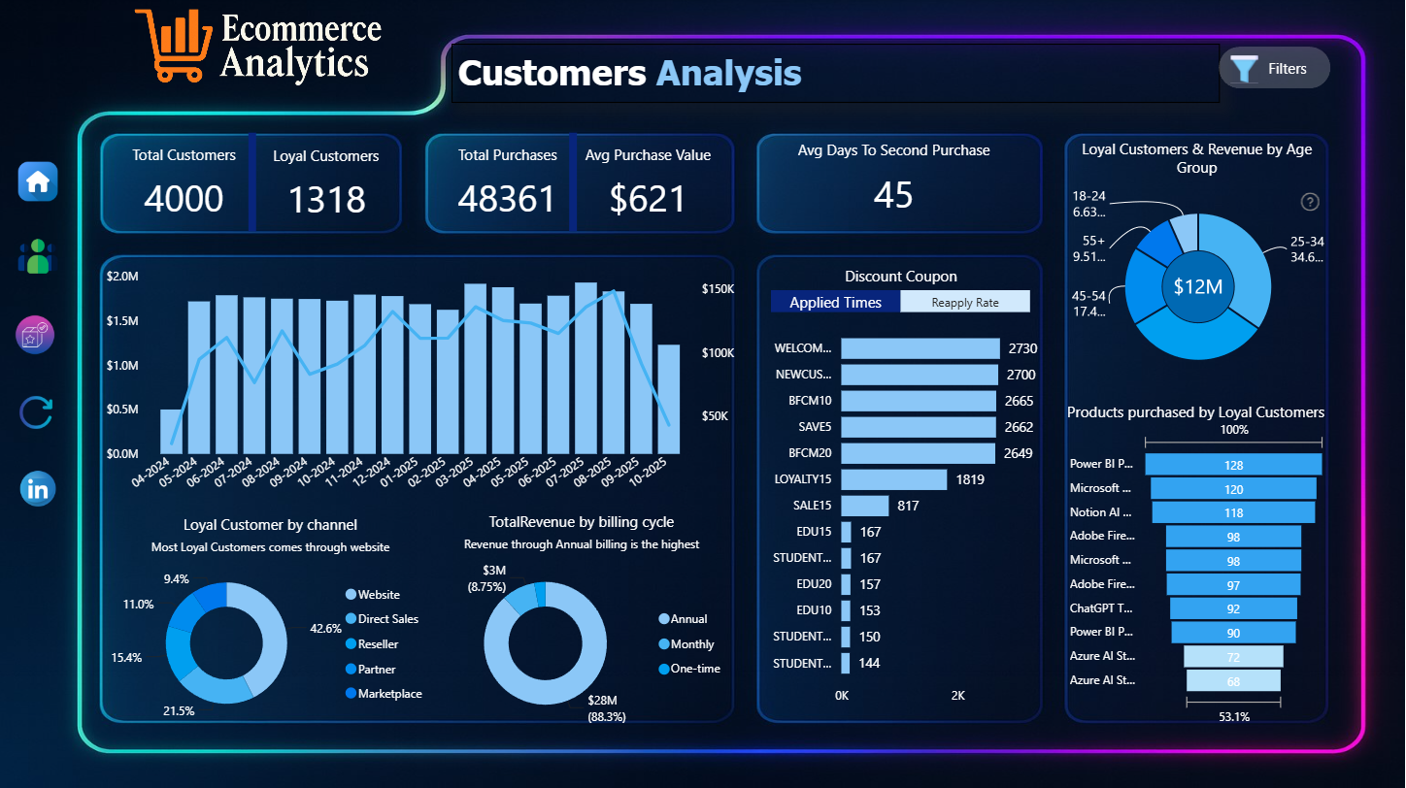Open the LinkedIn icon in sidebar
This screenshot has height=788, width=1406.
pyautogui.click(x=38, y=488)
